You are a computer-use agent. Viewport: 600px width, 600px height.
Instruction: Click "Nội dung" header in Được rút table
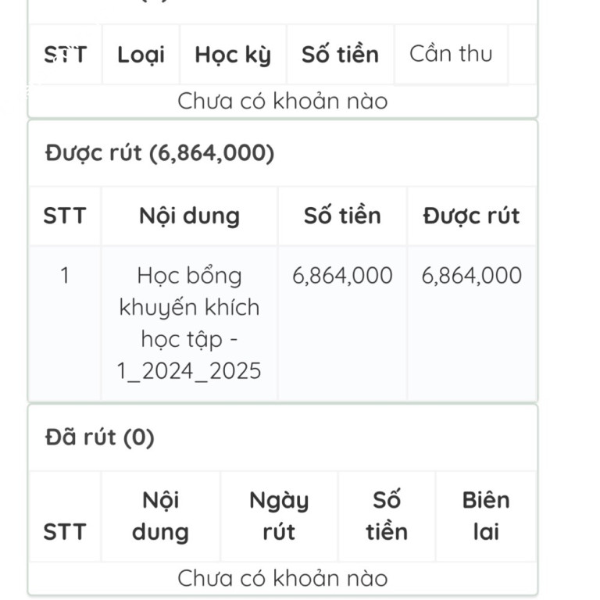[x=189, y=216]
